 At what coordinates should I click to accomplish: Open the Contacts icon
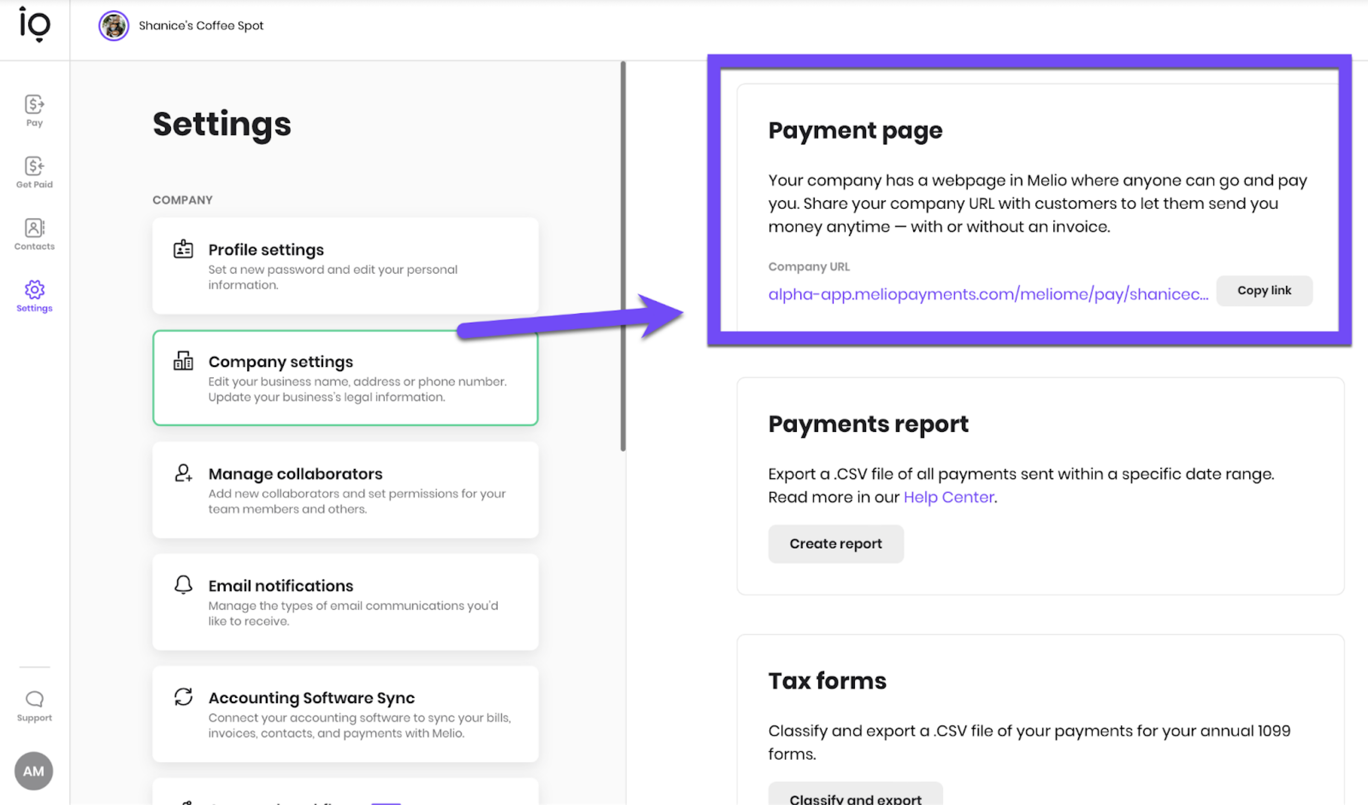(x=34, y=228)
